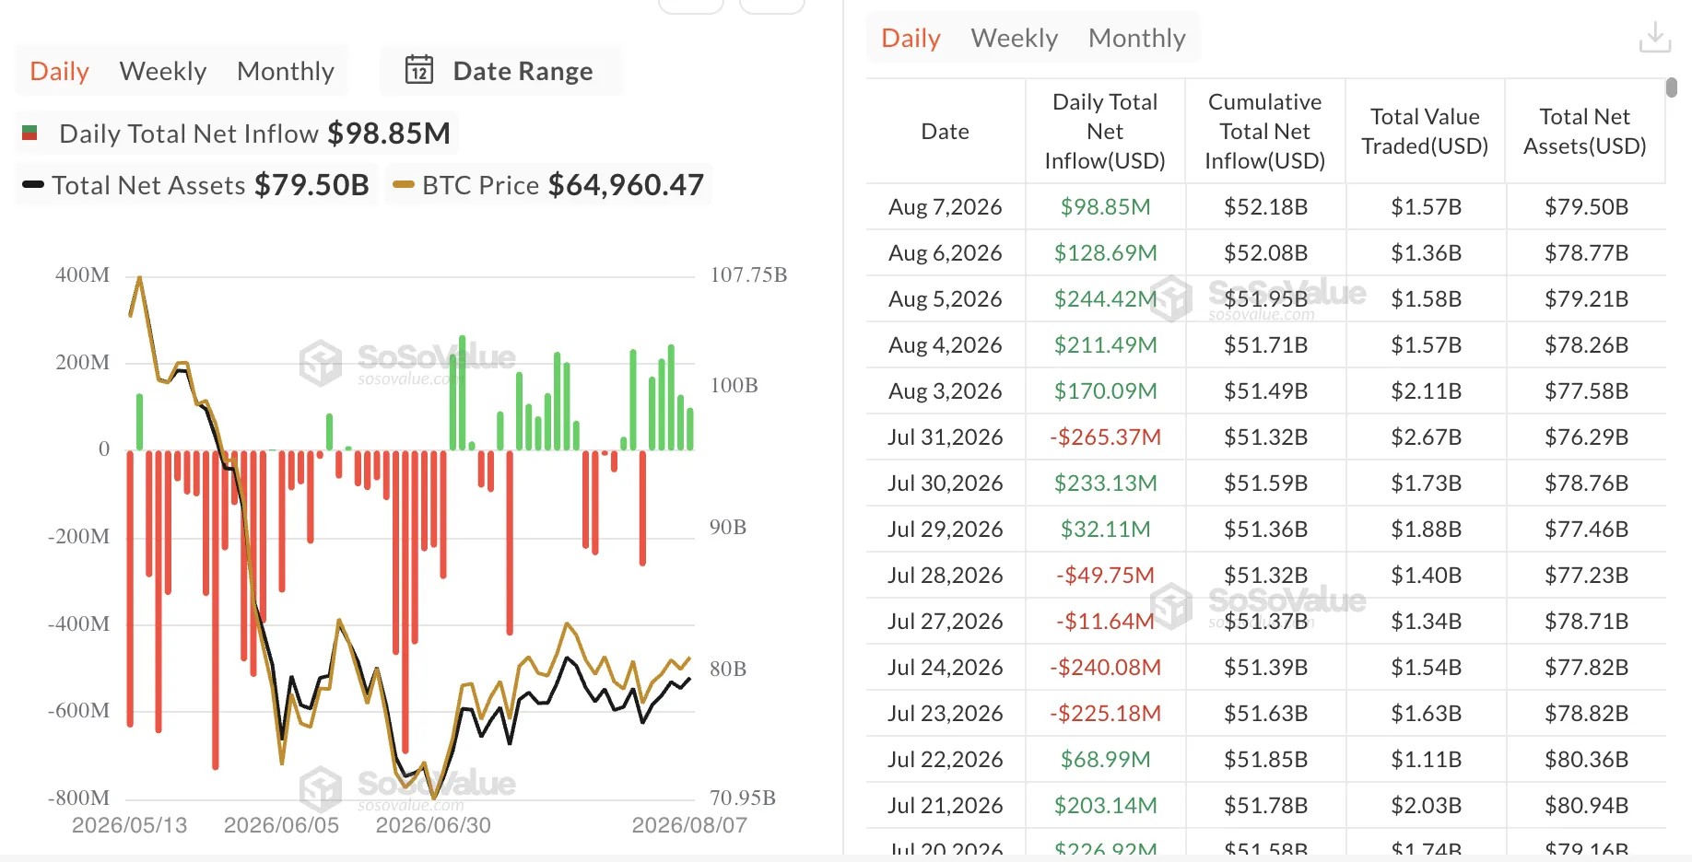This screenshot has width=1692, height=862.
Task: Select the Daily tab above the chart
Action: coord(60,71)
